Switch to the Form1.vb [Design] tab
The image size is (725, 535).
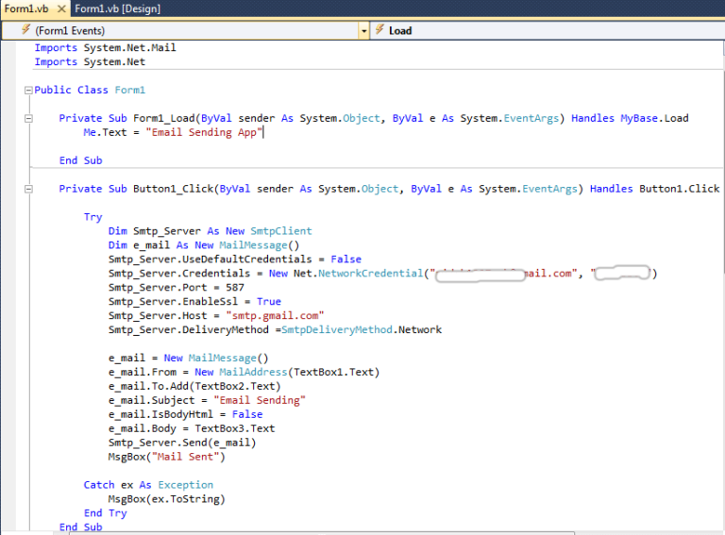pyautogui.click(x=117, y=8)
